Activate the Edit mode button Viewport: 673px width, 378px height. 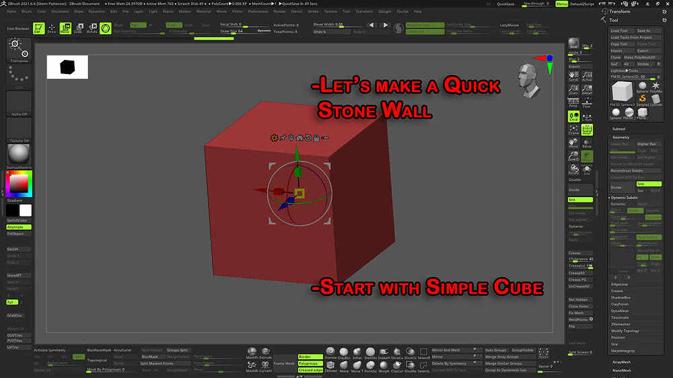(38, 28)
